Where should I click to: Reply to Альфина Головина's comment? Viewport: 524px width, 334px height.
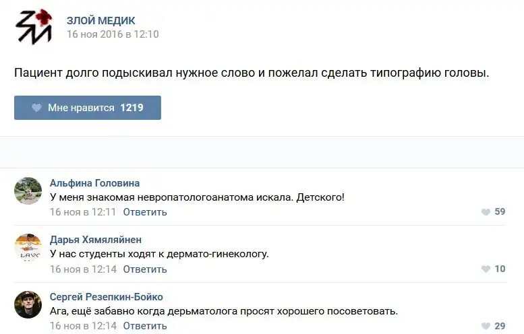point(145,212)
